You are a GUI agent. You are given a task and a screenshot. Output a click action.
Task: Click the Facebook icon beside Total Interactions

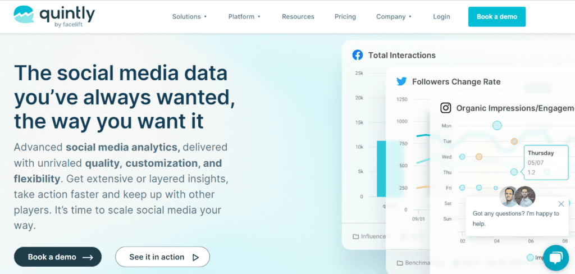[357, 55]
